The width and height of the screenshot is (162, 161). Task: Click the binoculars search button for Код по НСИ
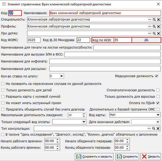pyautogui.click(x=146, y=40)
